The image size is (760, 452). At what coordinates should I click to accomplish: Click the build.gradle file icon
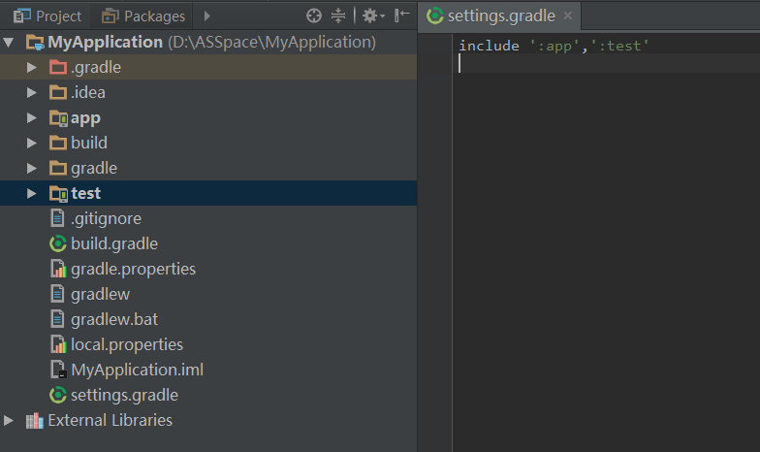[57, 243]
